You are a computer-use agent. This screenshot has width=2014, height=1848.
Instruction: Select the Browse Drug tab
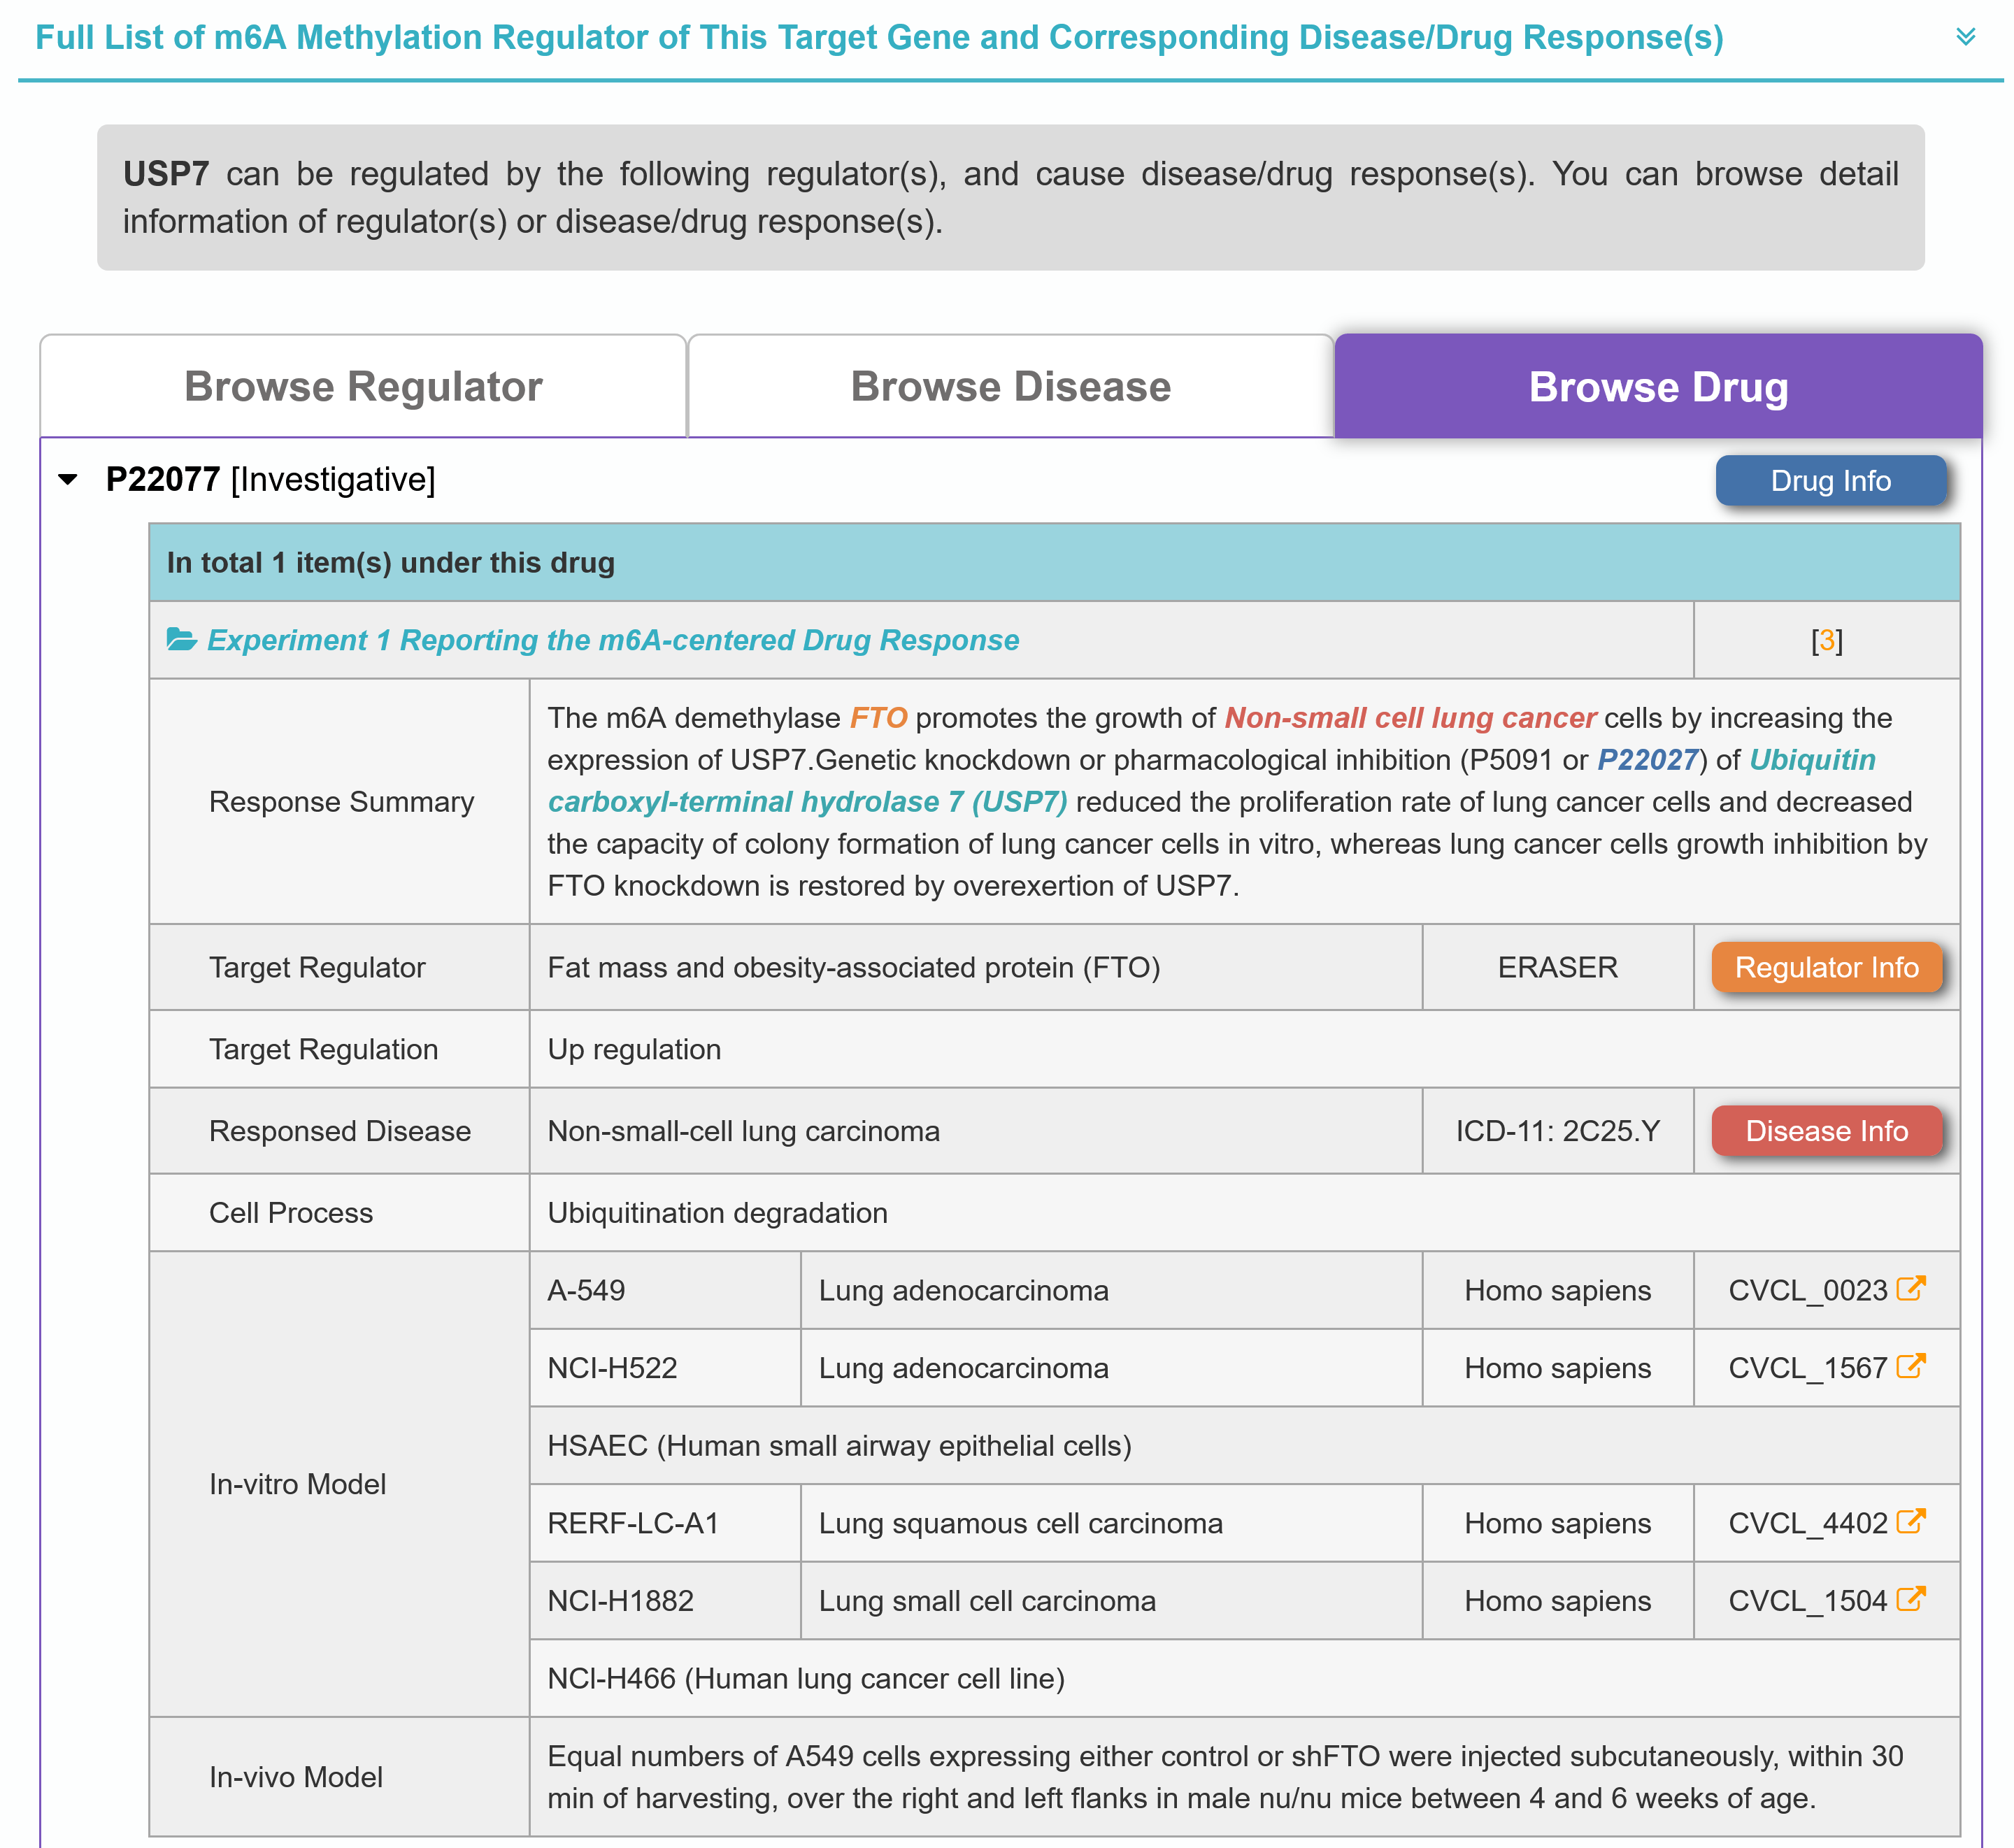click(1657, 387)
